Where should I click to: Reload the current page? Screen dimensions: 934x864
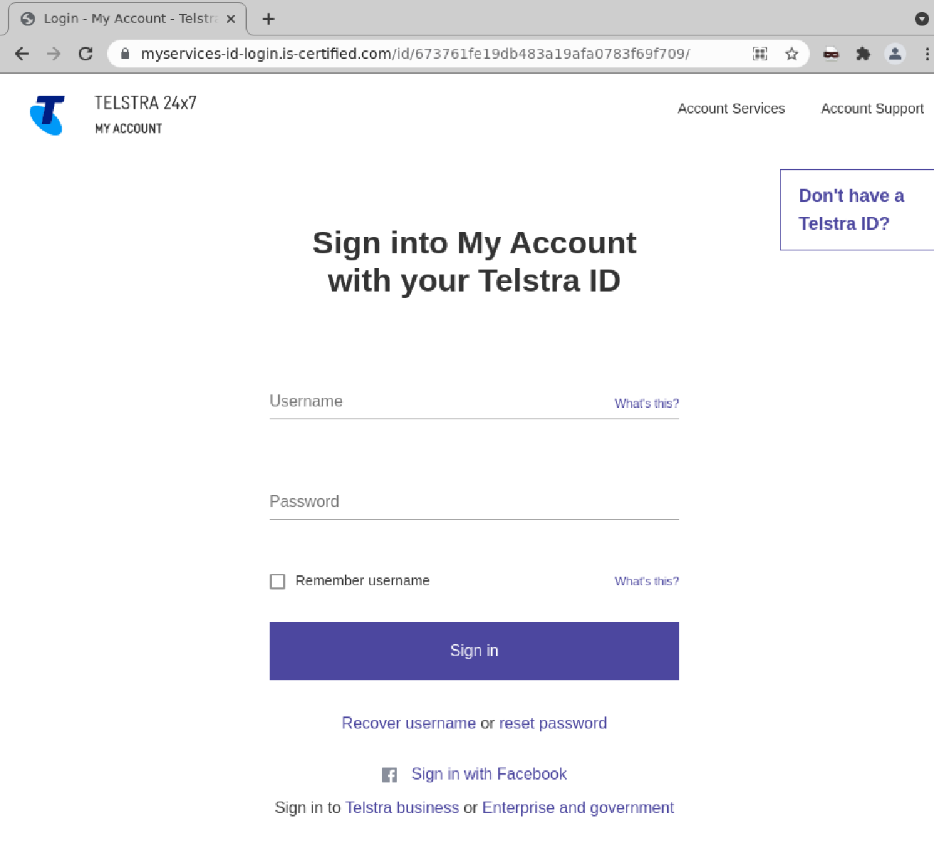coord(85,53)
